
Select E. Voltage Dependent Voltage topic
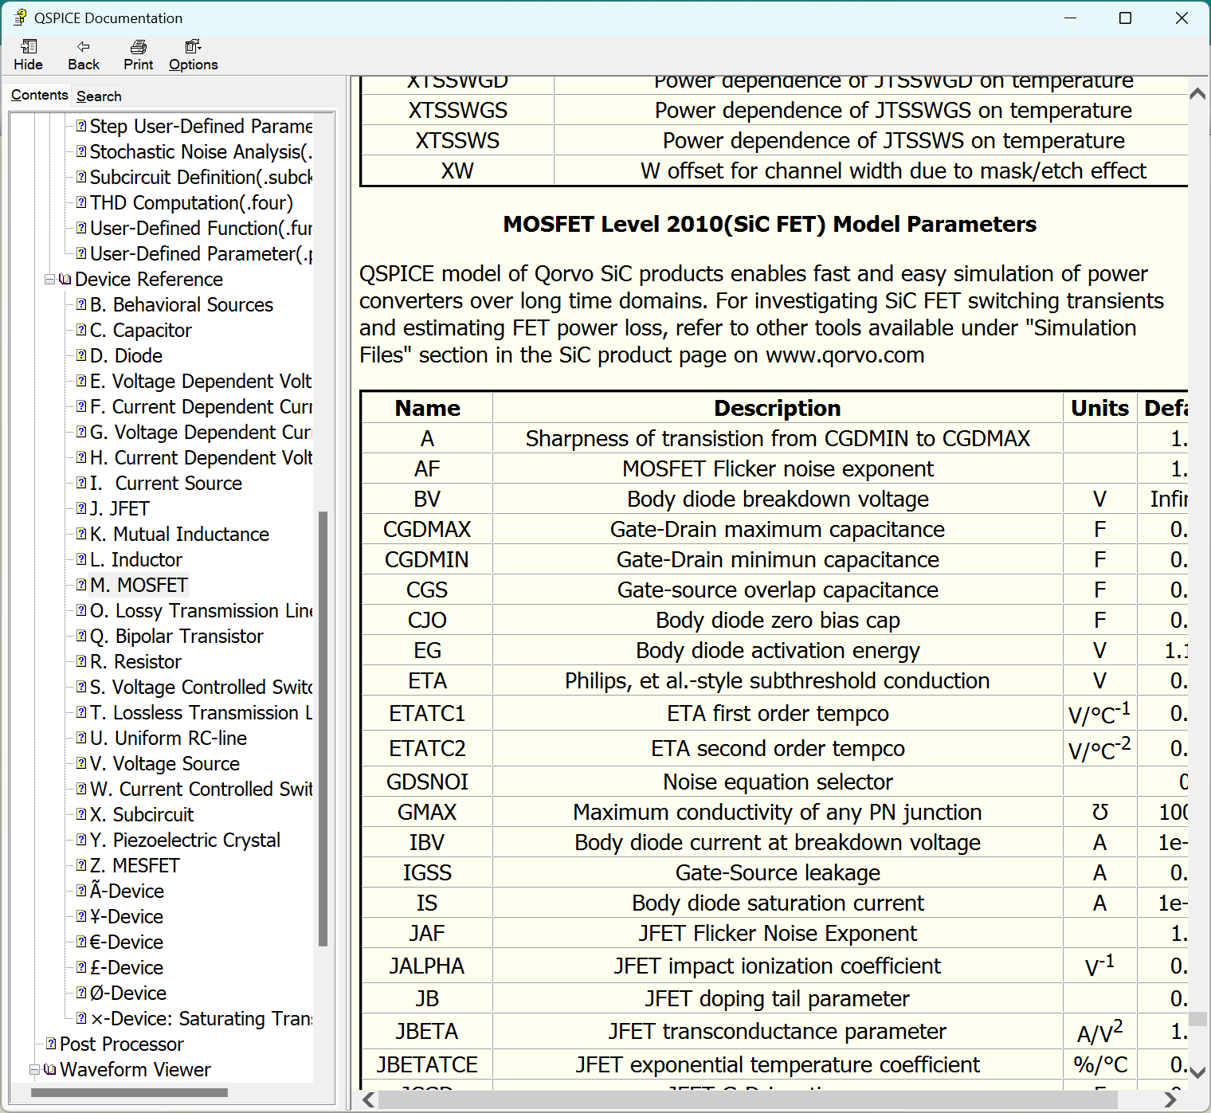point(201,382)
